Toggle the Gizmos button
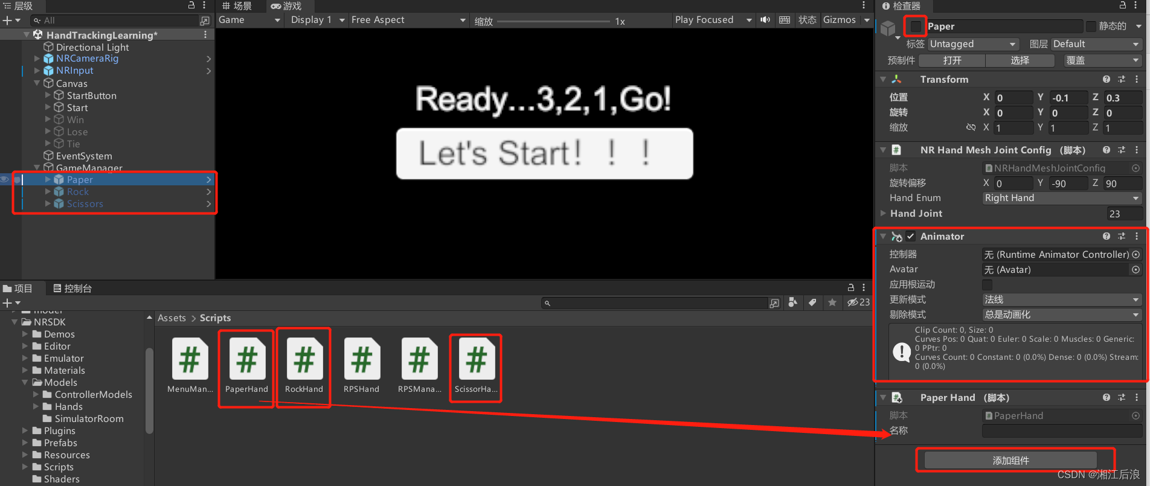The width and height of the screenshot is (1150, 486). (x=840, y=20)
